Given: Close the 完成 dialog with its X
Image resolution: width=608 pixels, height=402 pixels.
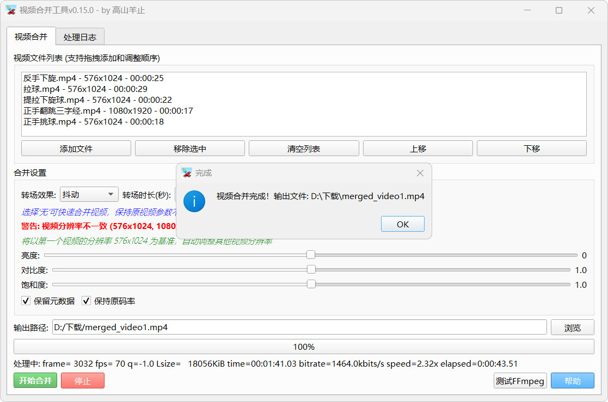Looking at the screenshot, I should point(420,173).
